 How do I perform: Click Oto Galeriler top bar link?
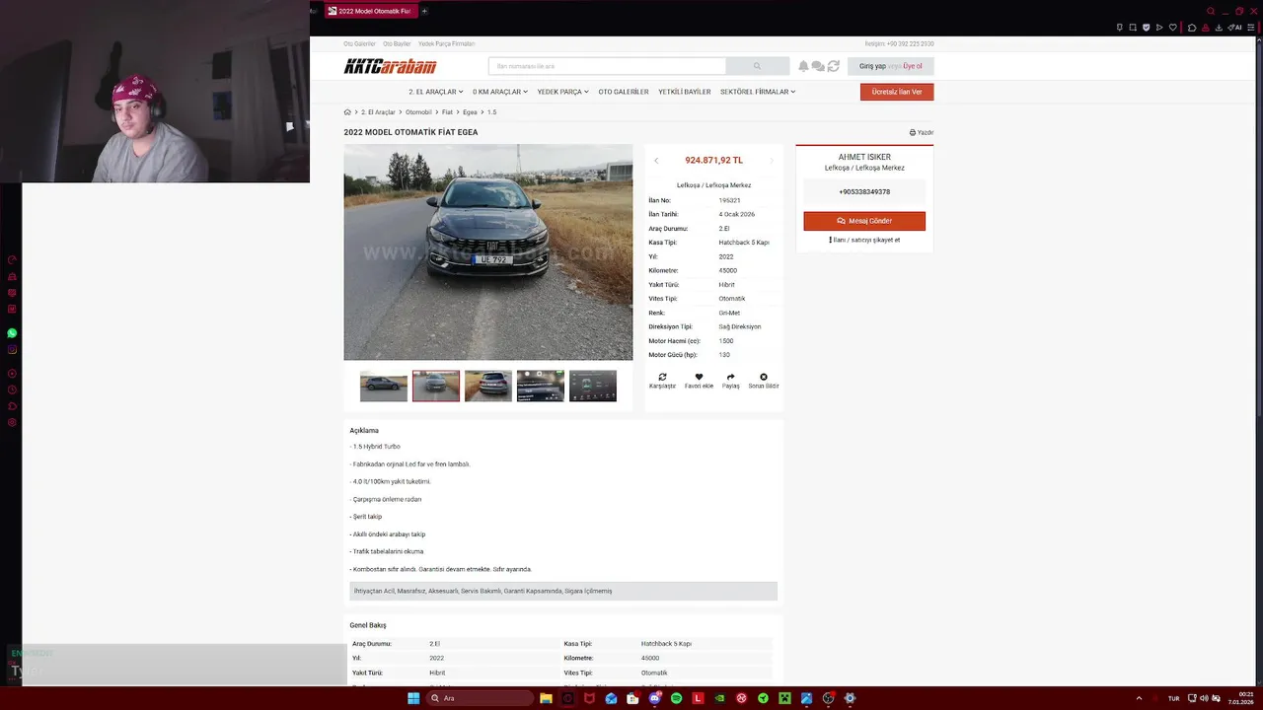point(359,43)
